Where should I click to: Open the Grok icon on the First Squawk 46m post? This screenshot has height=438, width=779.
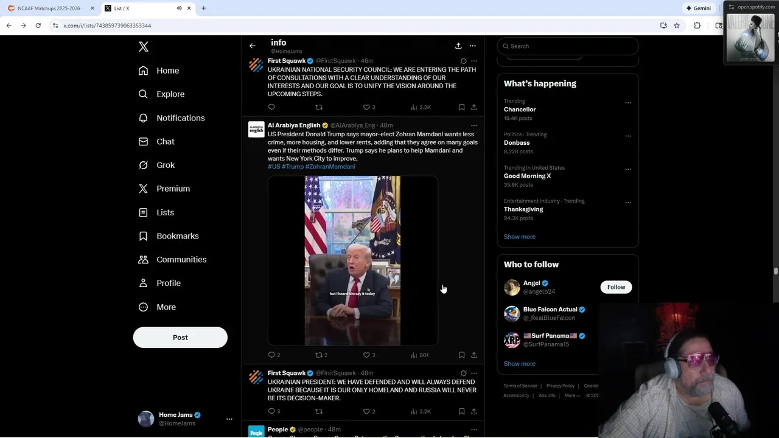(x=463, y=61)
